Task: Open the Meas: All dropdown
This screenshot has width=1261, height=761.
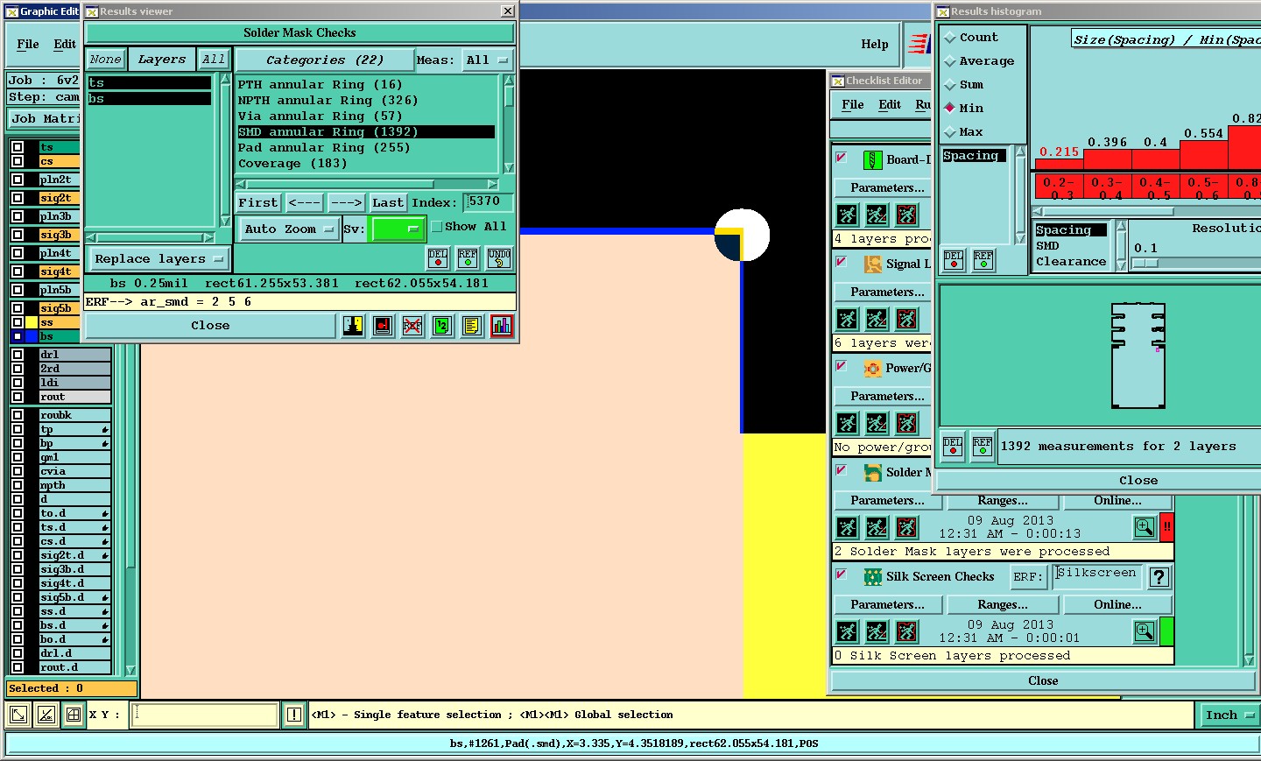Action: (487, 60)
